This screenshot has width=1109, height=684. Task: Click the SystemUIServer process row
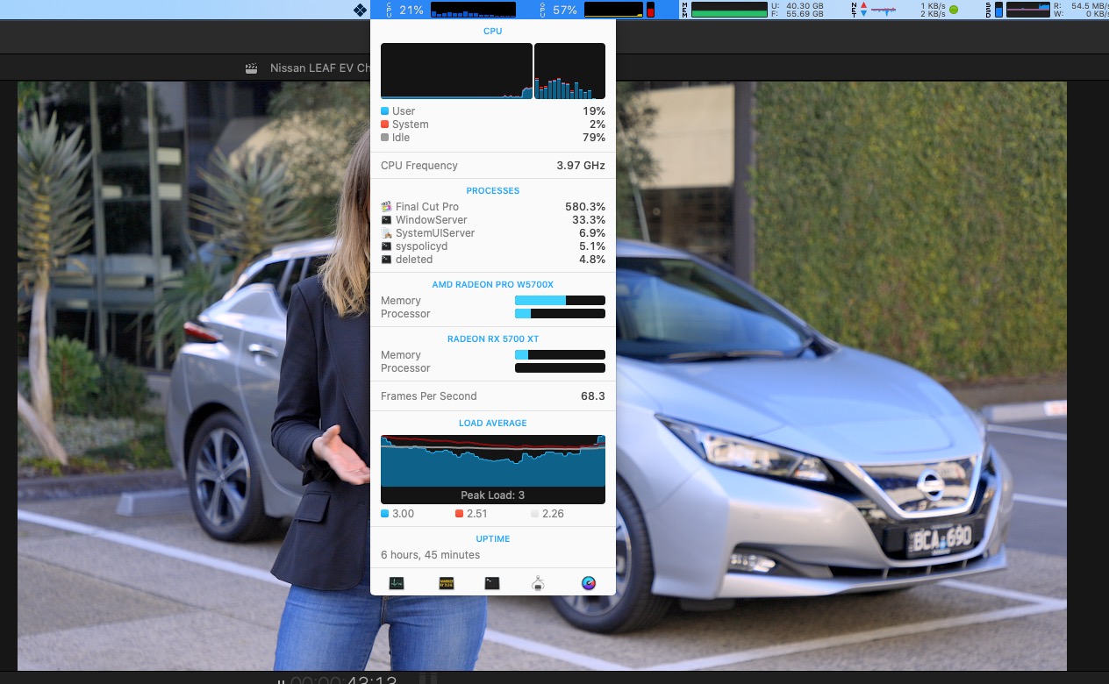point(493,233)
